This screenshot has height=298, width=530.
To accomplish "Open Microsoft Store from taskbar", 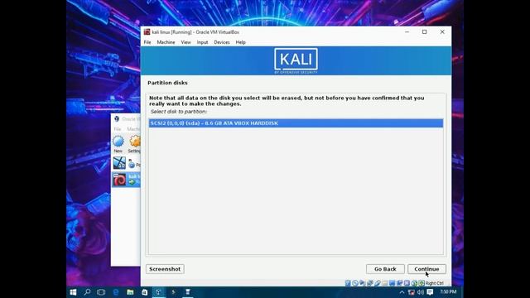I will click(x=144, y=292).
